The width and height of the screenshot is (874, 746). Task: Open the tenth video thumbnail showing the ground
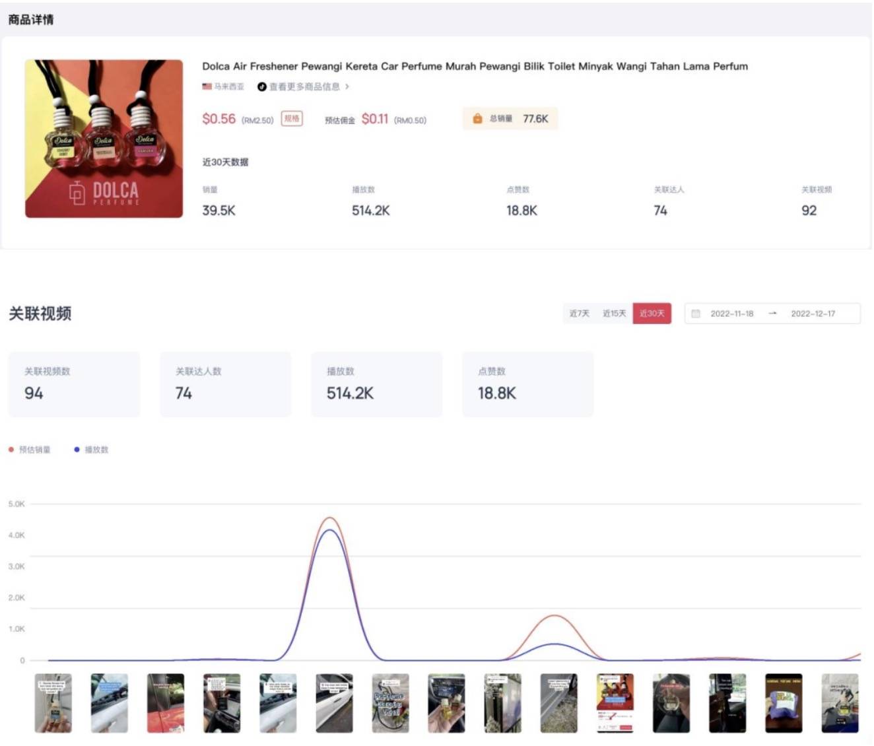coord(558,703)
